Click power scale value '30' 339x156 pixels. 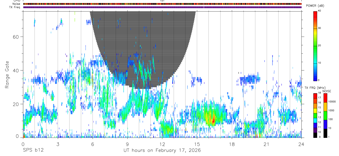click(x=319, y=28)
